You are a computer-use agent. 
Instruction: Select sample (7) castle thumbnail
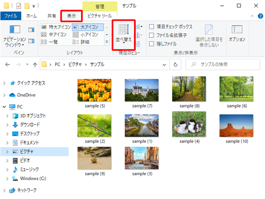coord(142,91)
